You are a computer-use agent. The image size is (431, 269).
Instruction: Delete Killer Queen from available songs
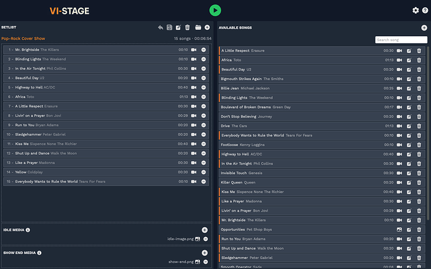click(419, 182)
